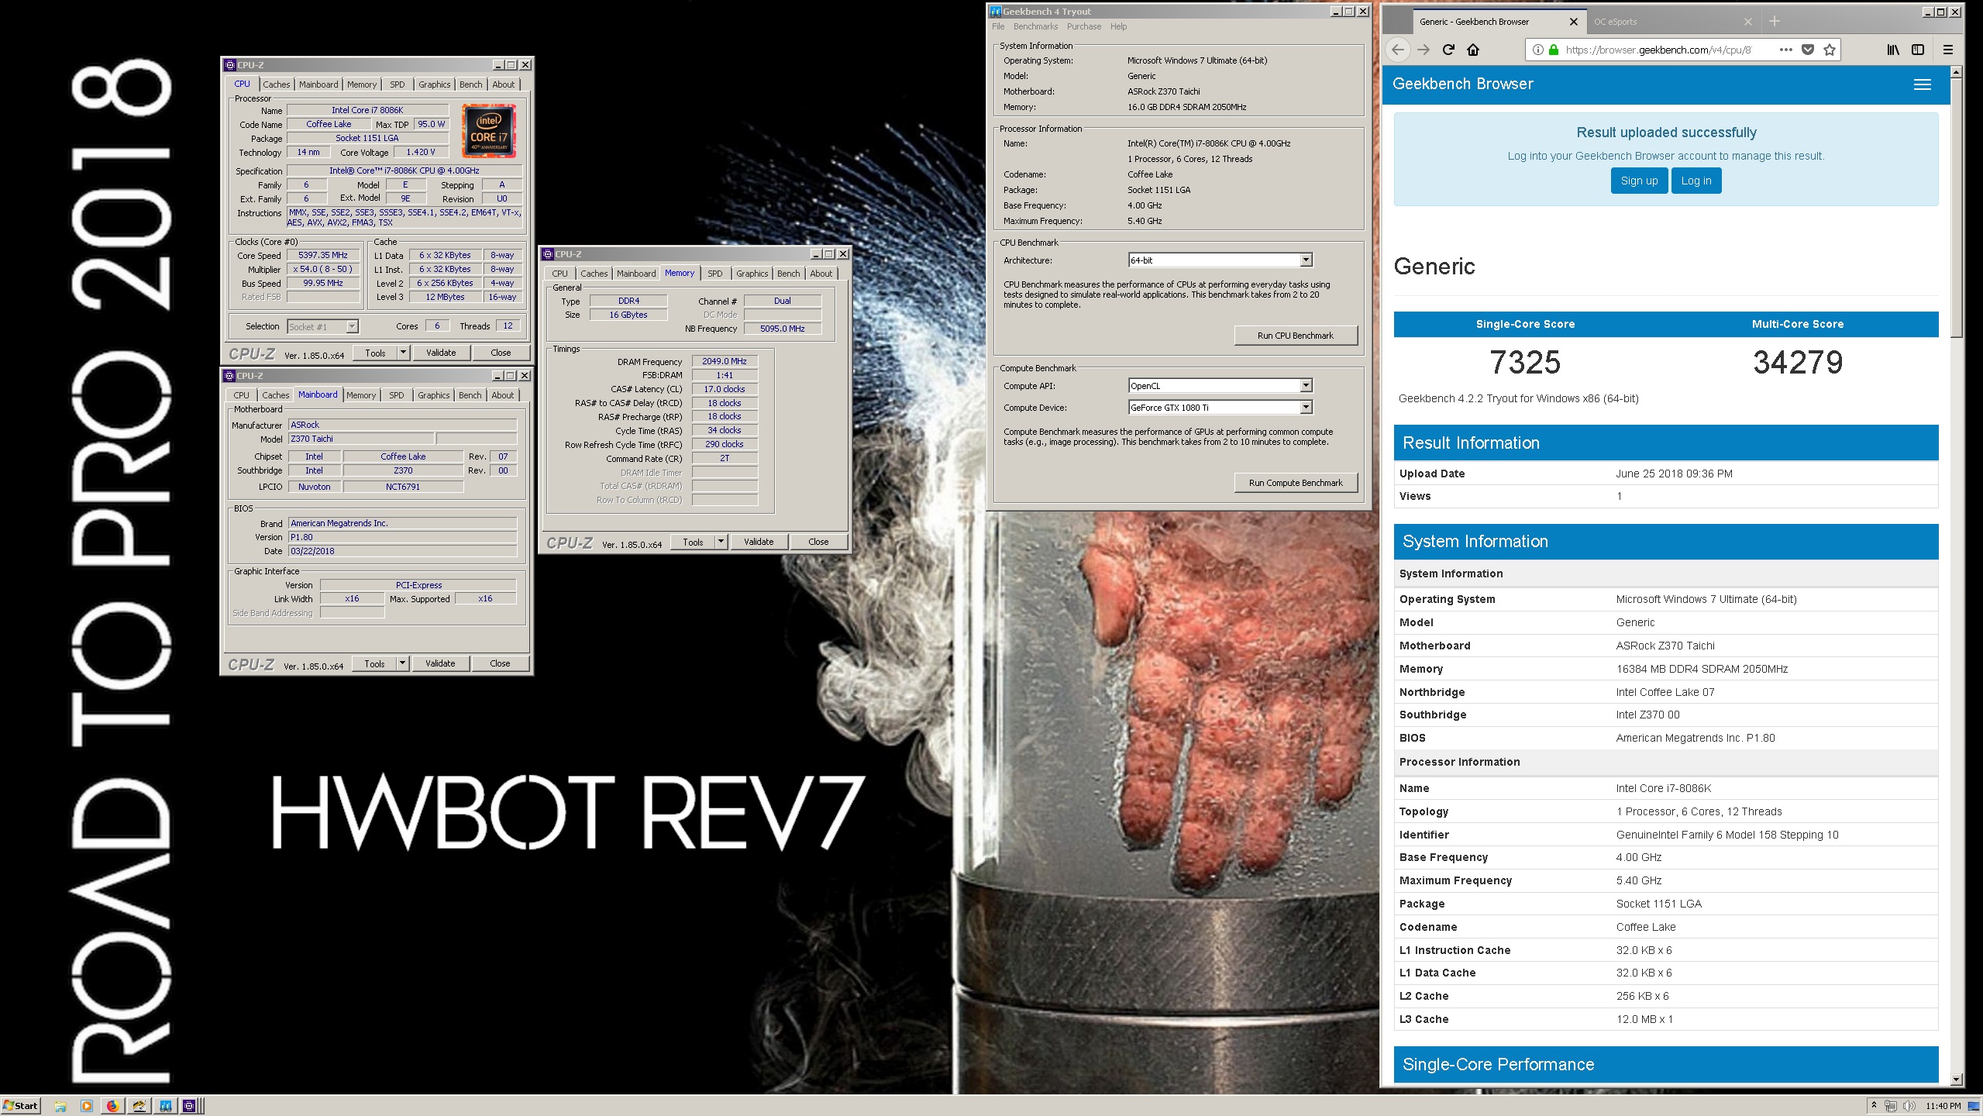Click Sign up button on Geekbench Browser
Image resolution: width=1983 pixels, height=1116 pixels.
pyautogui.click(x=1639, y=181)
